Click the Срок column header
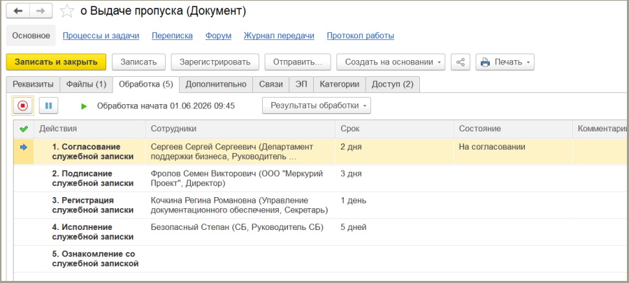 coord(395,129)
